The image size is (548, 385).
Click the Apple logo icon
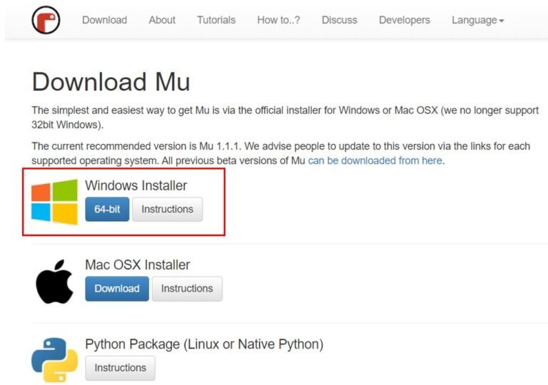pos(54,282)
